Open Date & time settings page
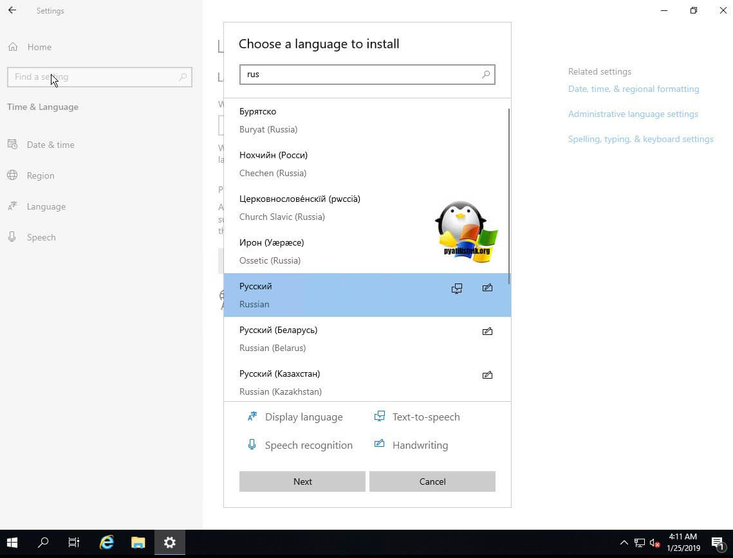This screenshot has width=733, height=558. pos(50,145)
